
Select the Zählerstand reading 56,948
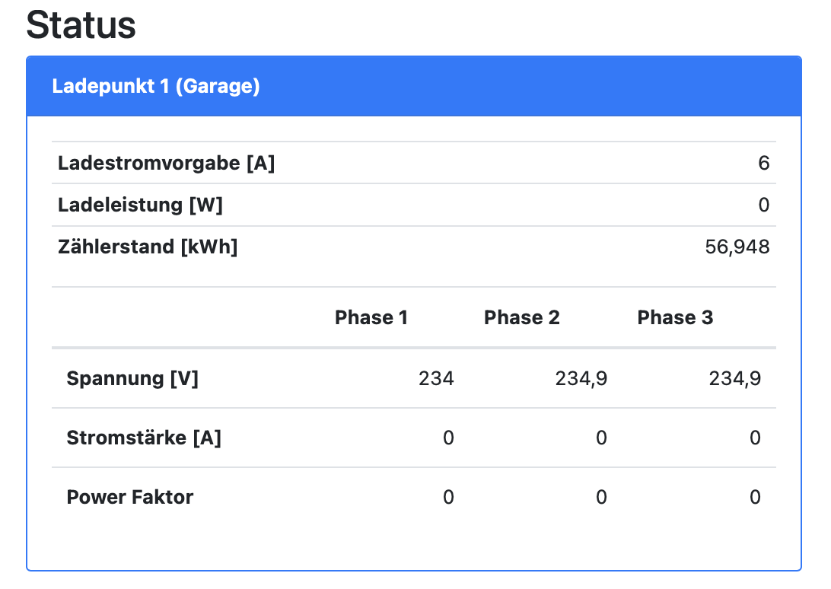[x=737, y=247]
